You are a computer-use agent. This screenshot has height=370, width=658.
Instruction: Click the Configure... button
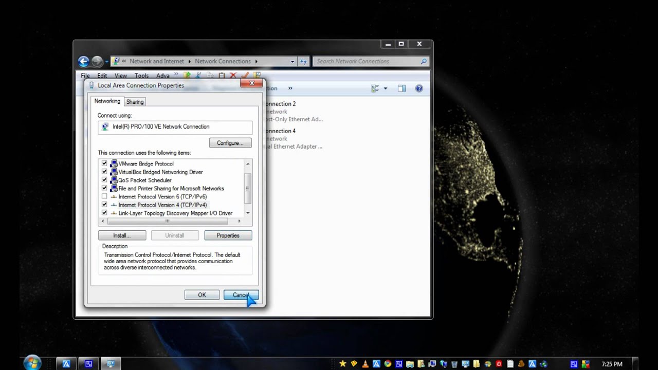pos(230,143)
